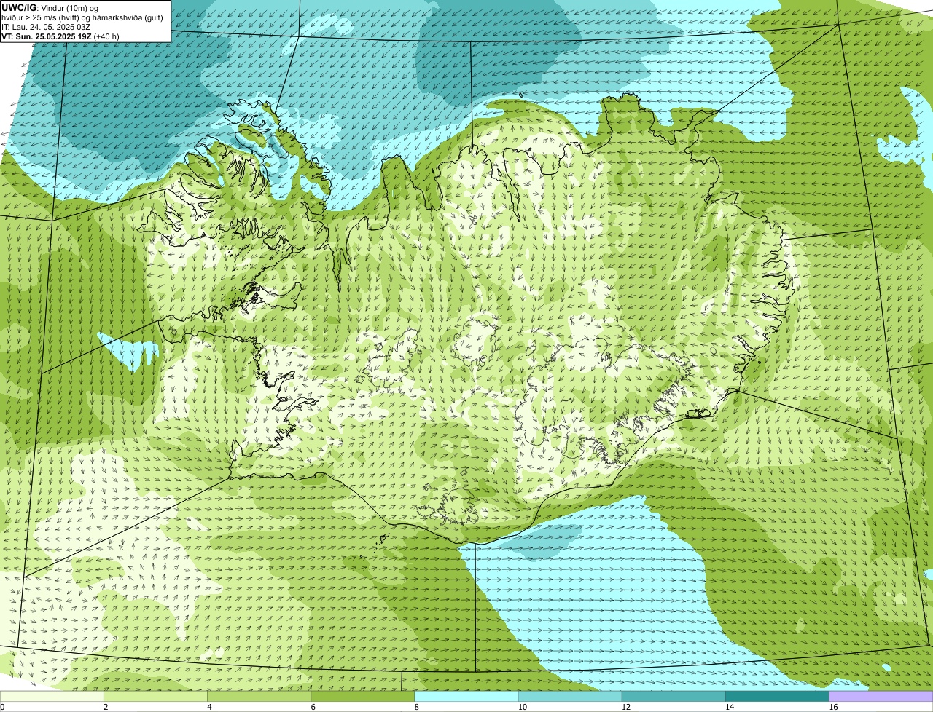
Task: Click the "8" label on the color scale
Action: pyautogui.click(x=416, y=707)
